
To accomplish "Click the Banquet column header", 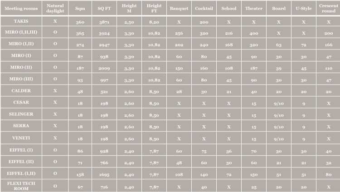I will click(x=179, y=8).
